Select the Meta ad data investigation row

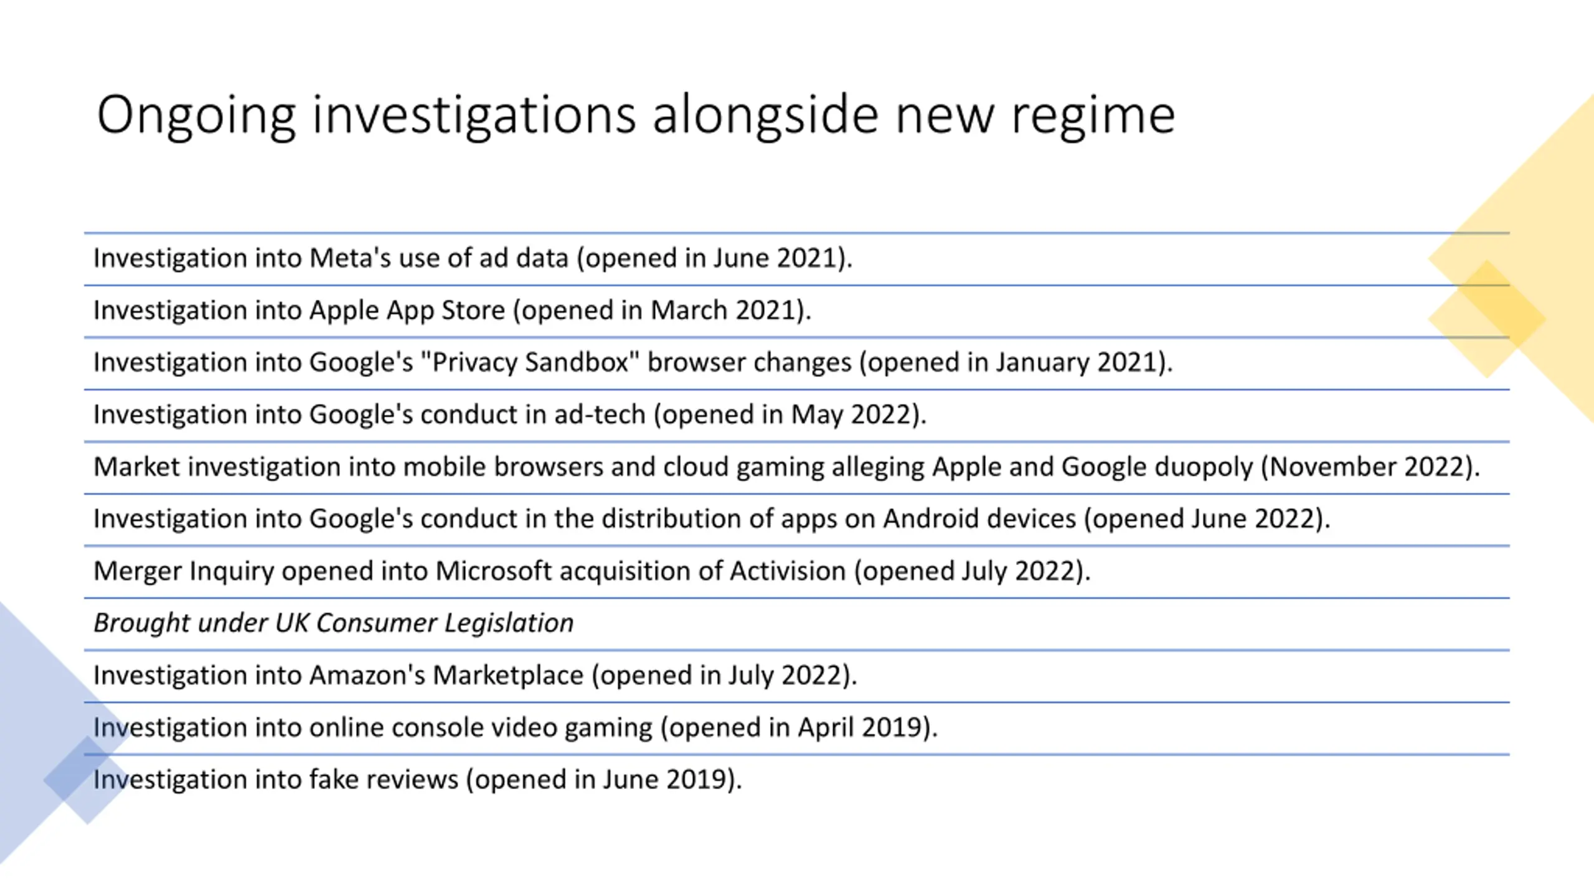click(472, 258)
